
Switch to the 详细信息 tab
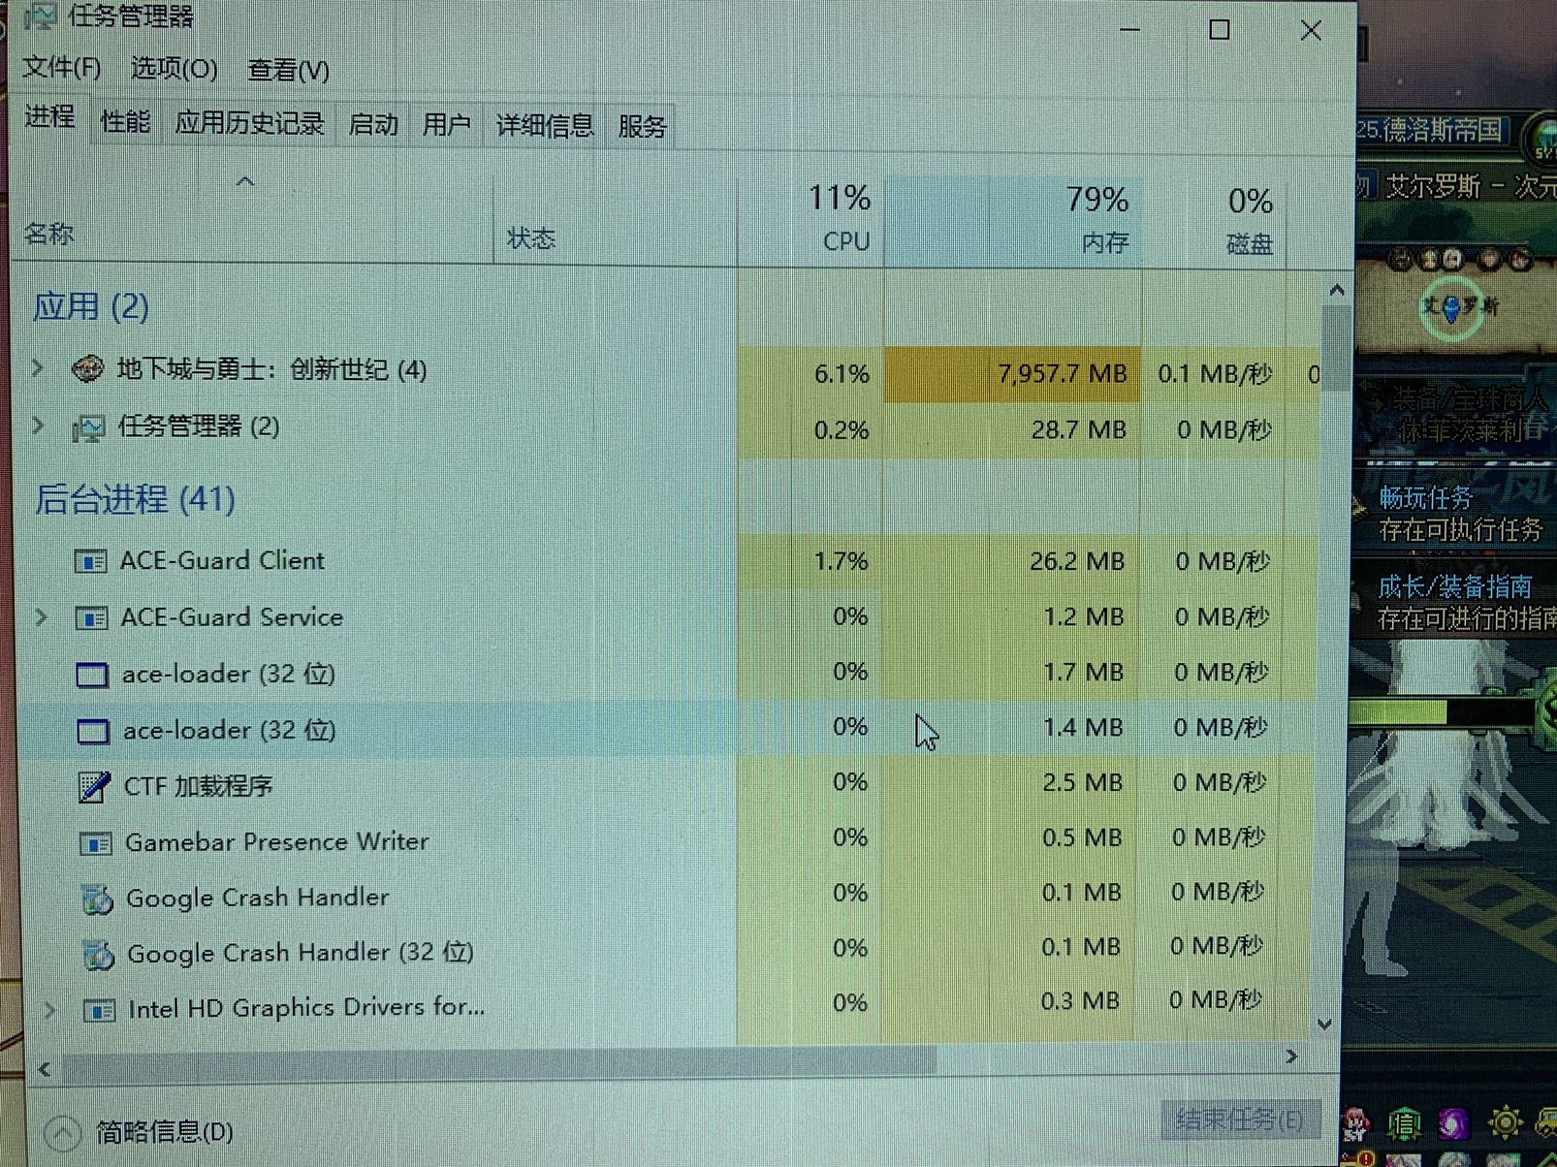pyautogui.click(x=544, y=126)
